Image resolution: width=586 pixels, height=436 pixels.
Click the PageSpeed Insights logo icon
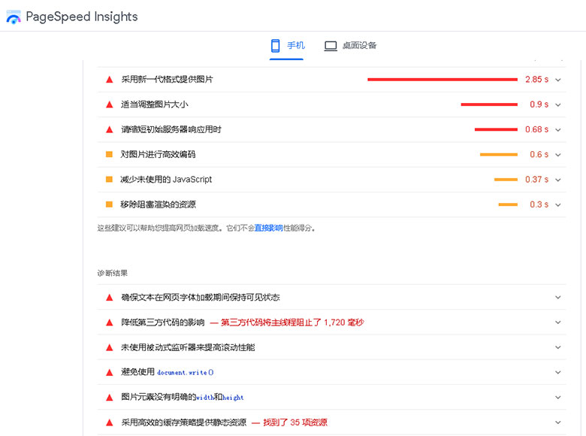[14, 17]
